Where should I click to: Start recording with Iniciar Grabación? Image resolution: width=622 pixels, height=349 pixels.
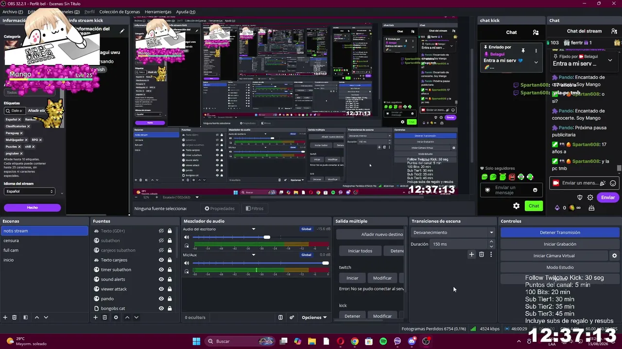click(560, 244)
